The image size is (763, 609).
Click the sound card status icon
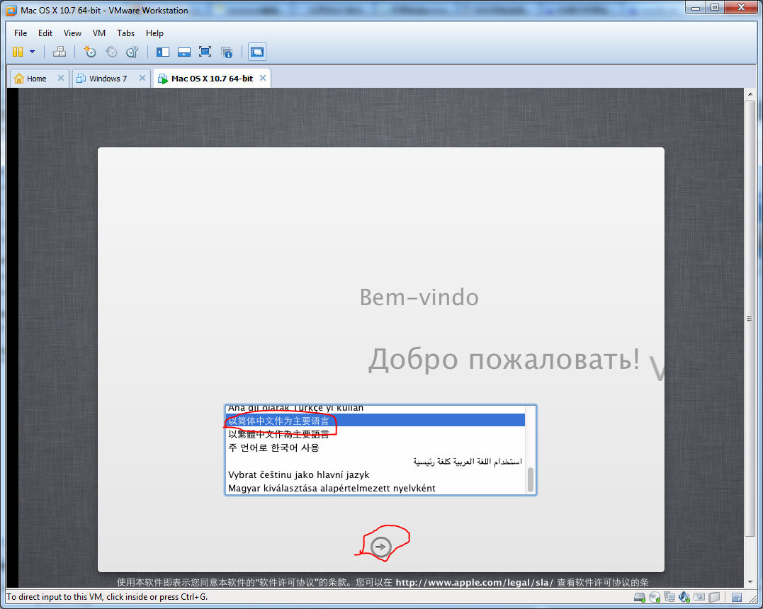[x=684, y=597]
